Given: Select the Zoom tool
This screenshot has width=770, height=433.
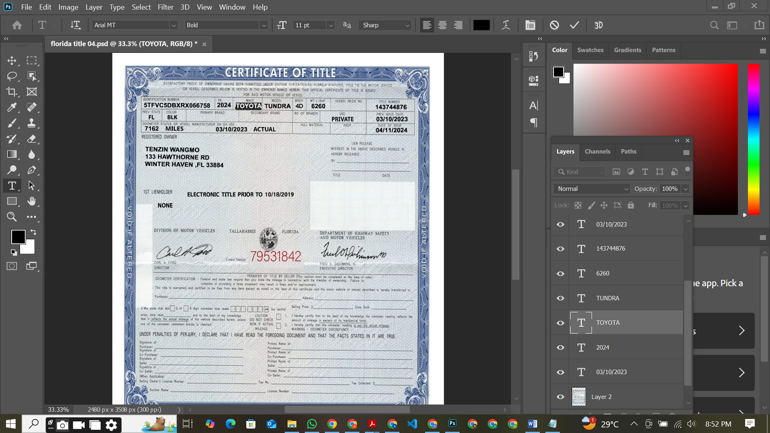Looking at the screenshot, I should tap(12, 216).
